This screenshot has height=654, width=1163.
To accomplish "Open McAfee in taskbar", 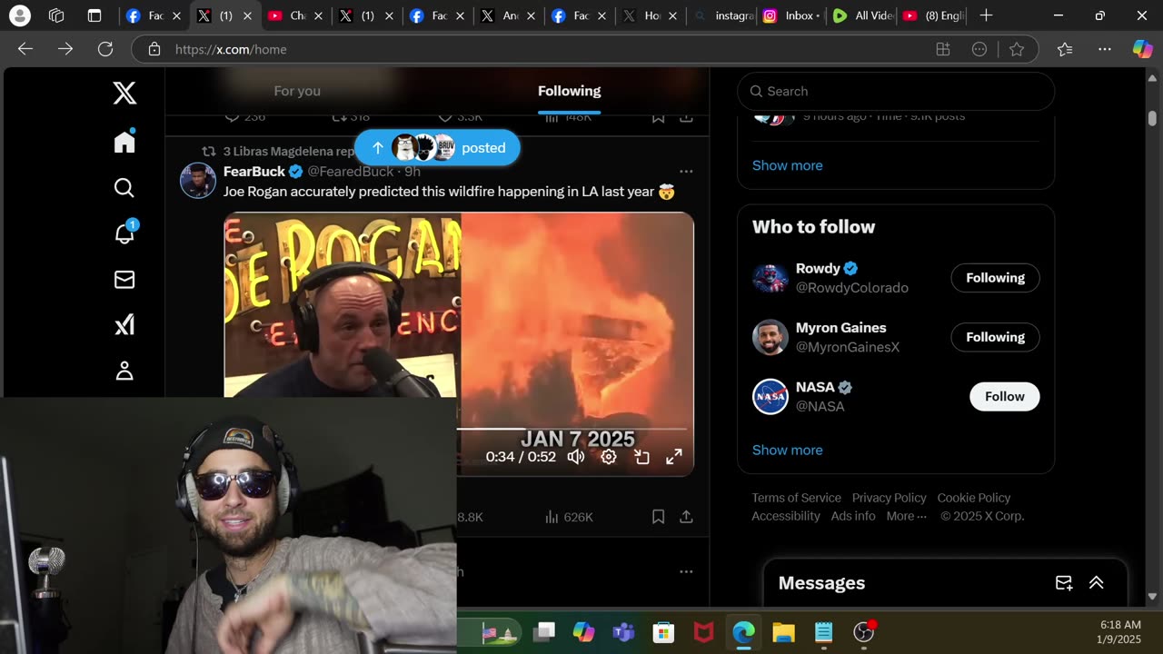I will coord(703,632).
